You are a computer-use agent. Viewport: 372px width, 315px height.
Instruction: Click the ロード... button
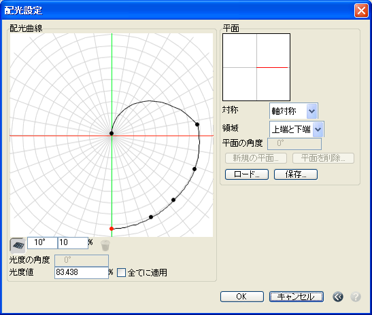tap(247, 174)
